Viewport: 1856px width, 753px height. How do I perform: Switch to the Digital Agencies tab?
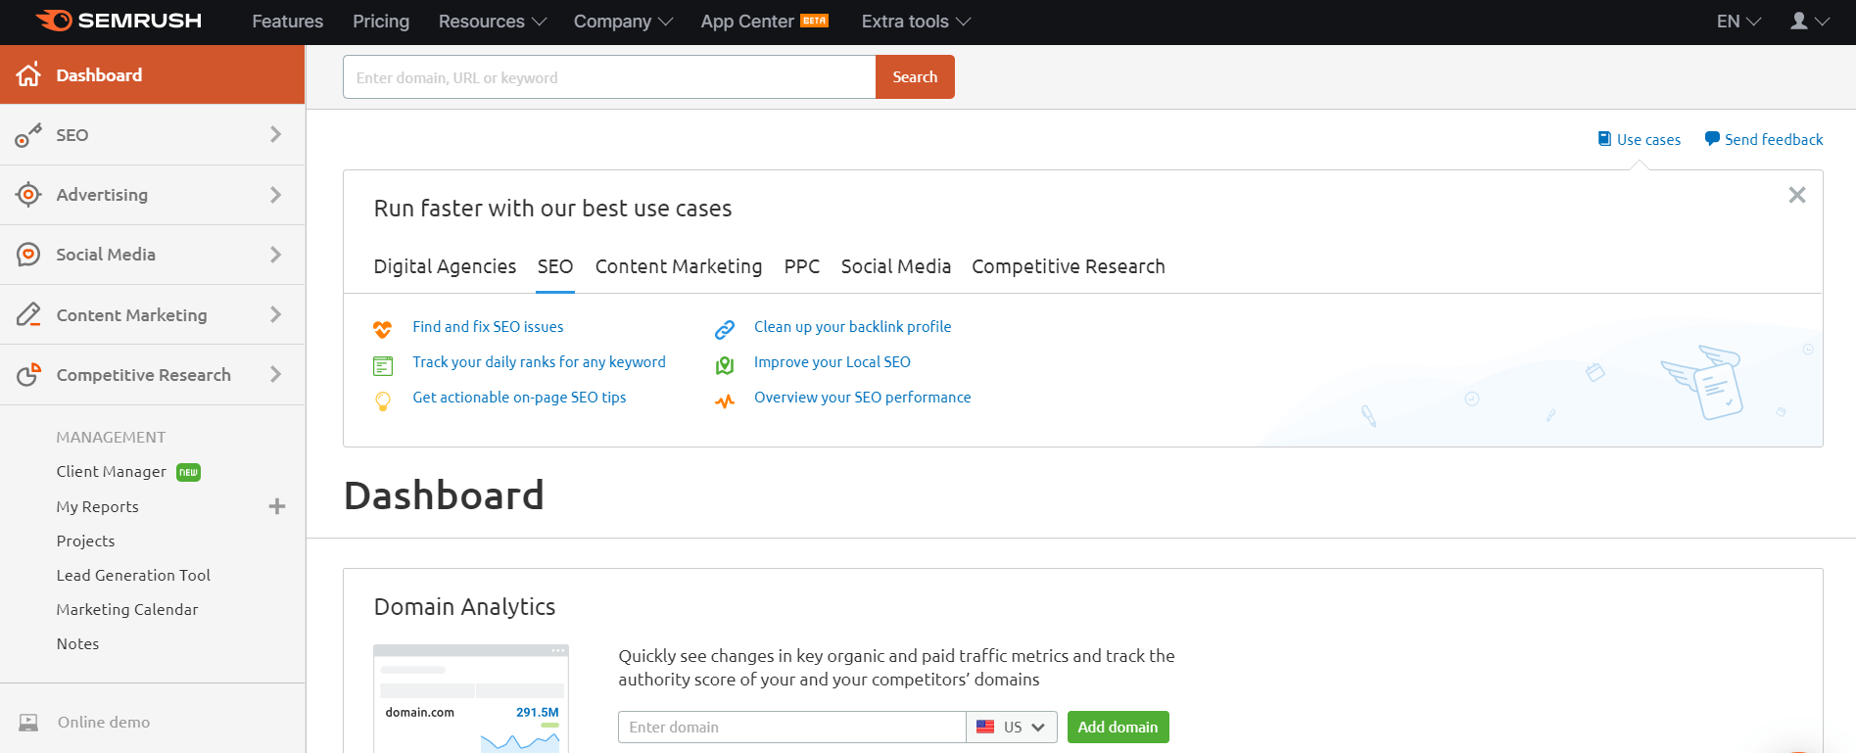click(x=445, y=266)
